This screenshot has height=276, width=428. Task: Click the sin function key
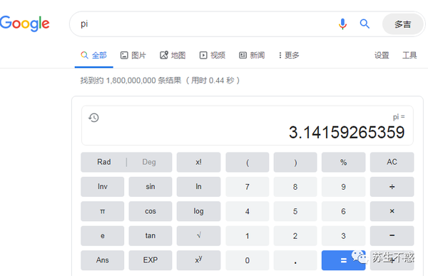coord(151,187)
